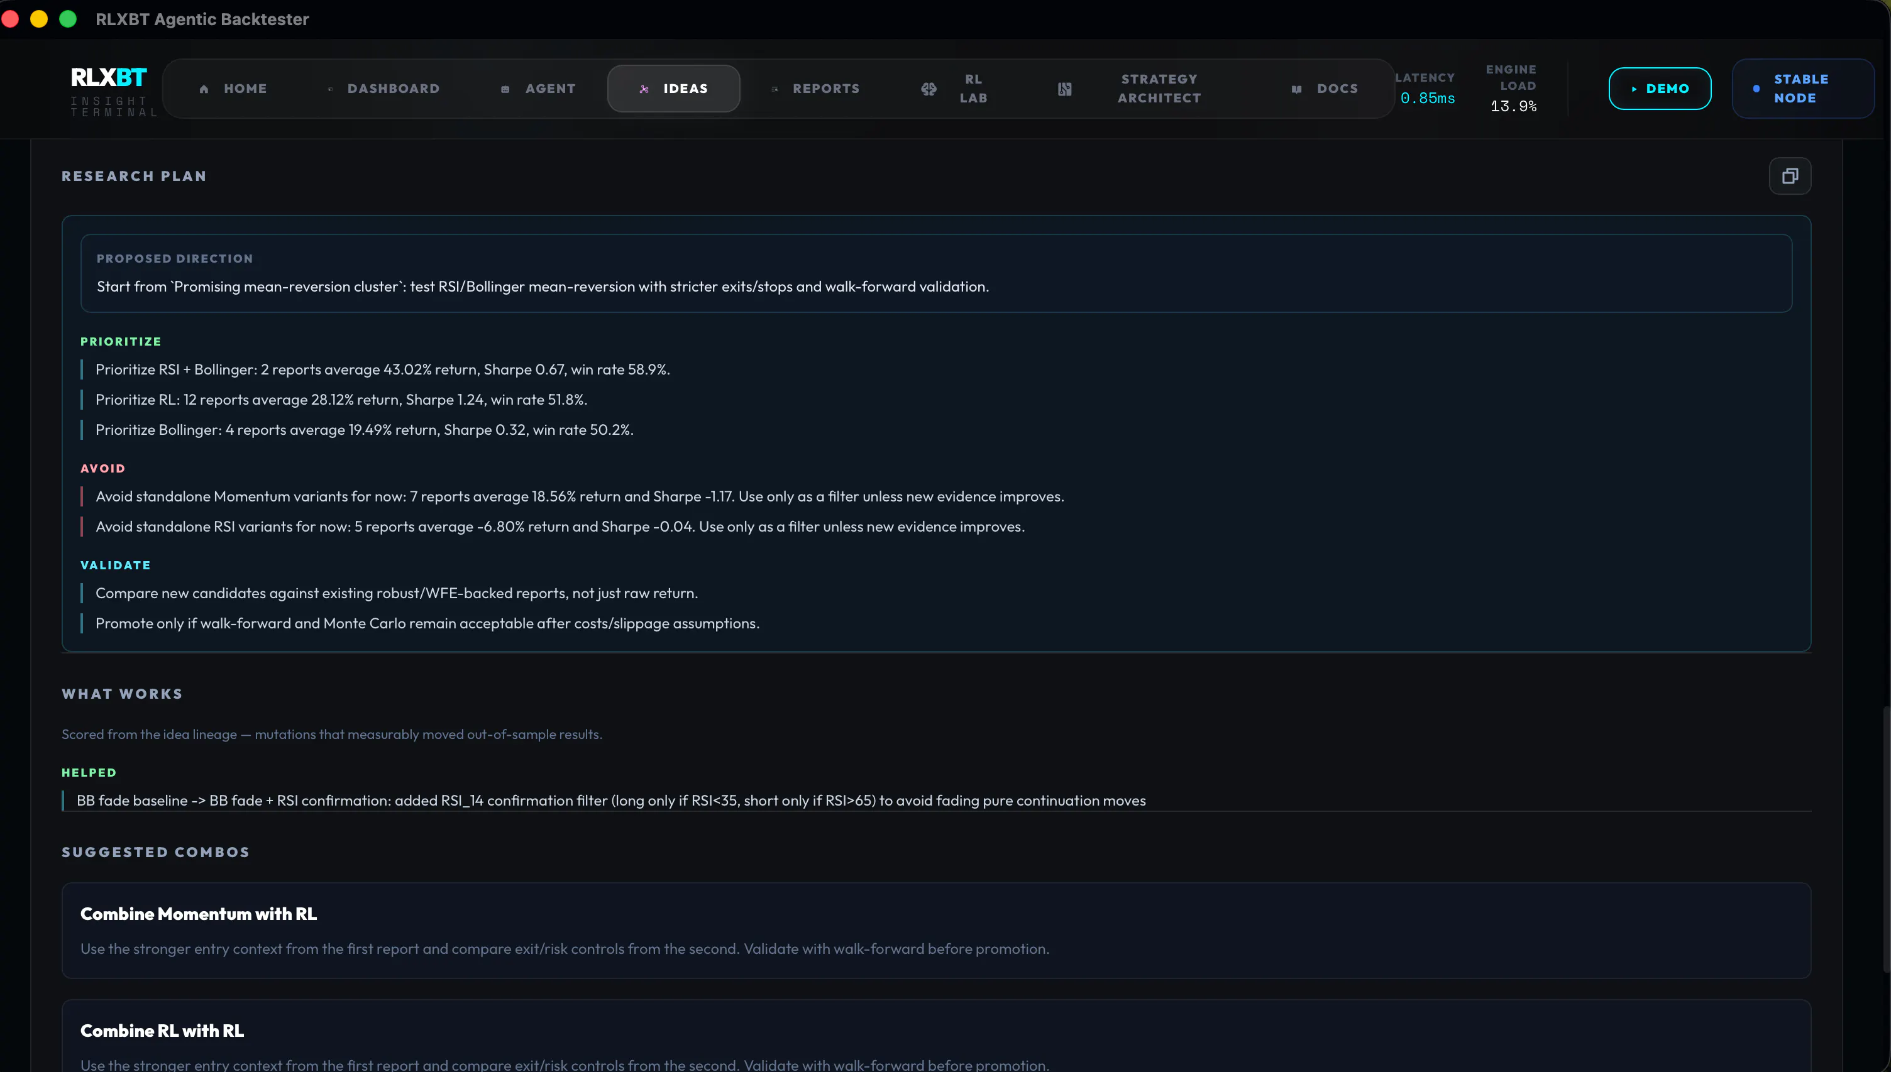Click the Home house icon
This screenshot has width=1891, height=1072.
coord(204,89)
